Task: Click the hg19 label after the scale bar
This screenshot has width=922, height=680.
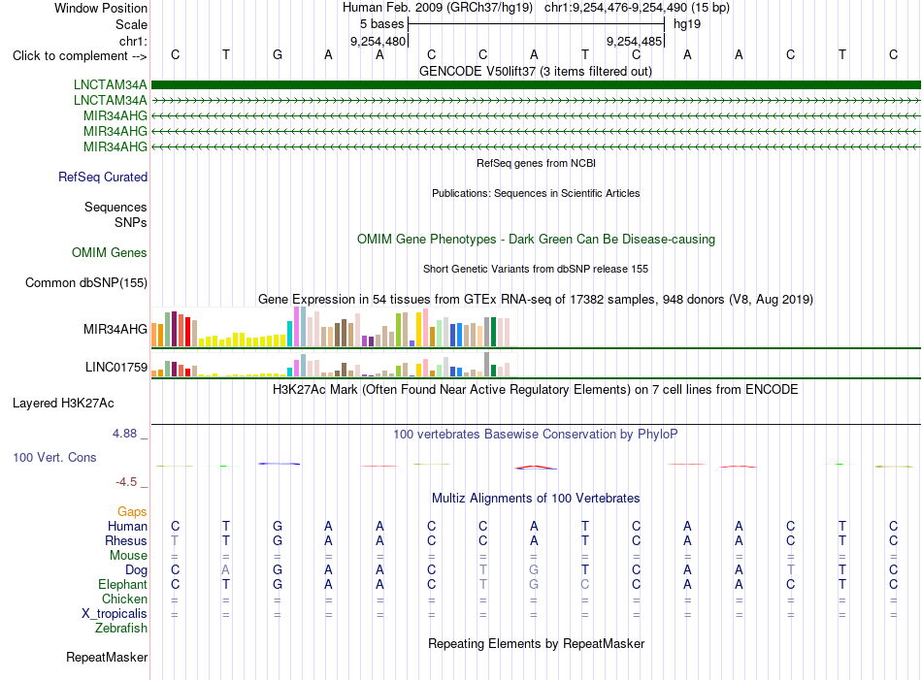Action: pyautogui.click(x=687, y=24)
